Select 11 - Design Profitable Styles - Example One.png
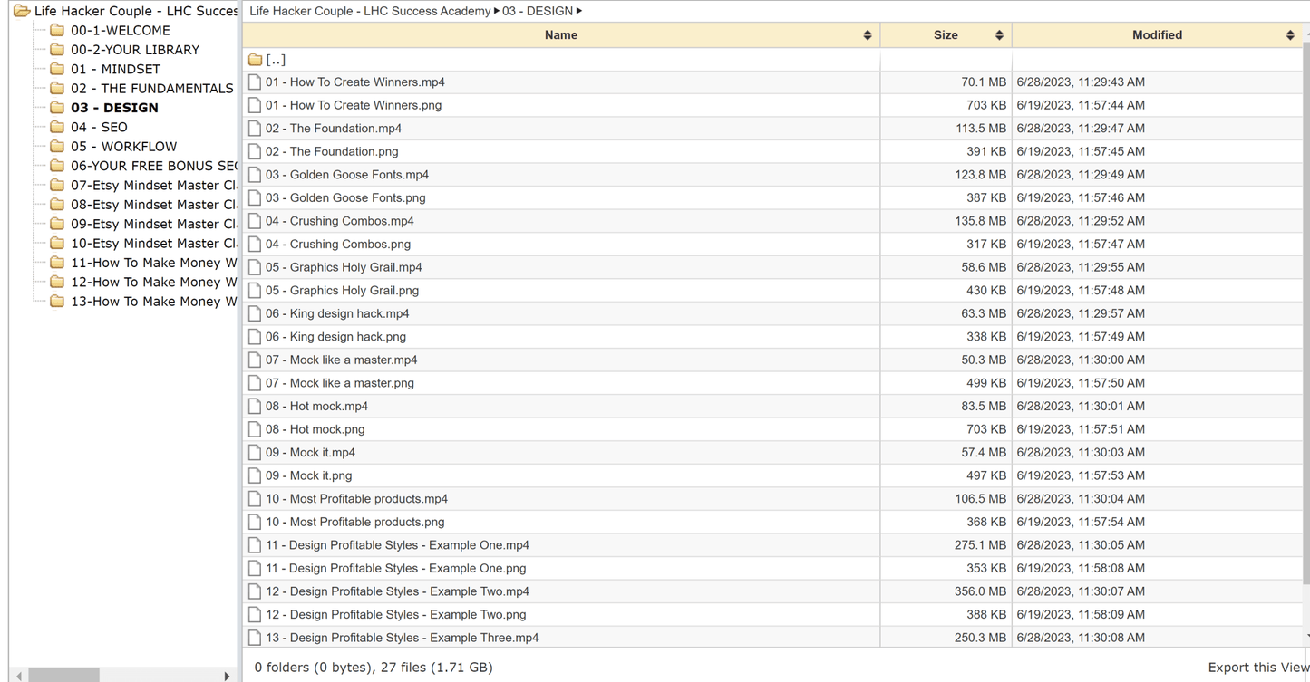This screenshot has height=682, width=1310. pos(396,569)
